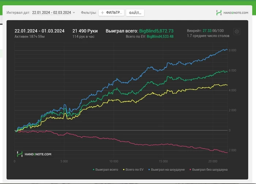
Task: Open the date interval dropdown arrow
Action: coord(74,13)
